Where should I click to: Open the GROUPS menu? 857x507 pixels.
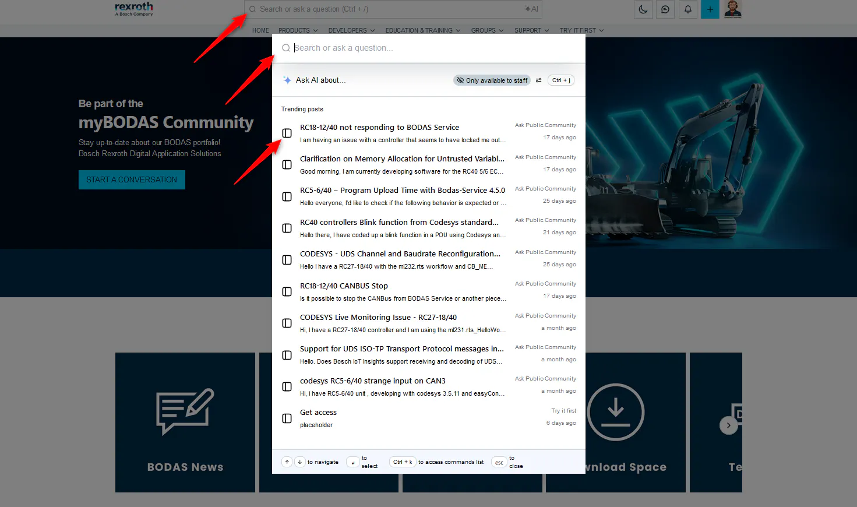487,30
